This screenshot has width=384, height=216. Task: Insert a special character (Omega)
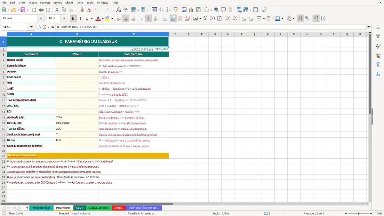[x=206, y=10]
